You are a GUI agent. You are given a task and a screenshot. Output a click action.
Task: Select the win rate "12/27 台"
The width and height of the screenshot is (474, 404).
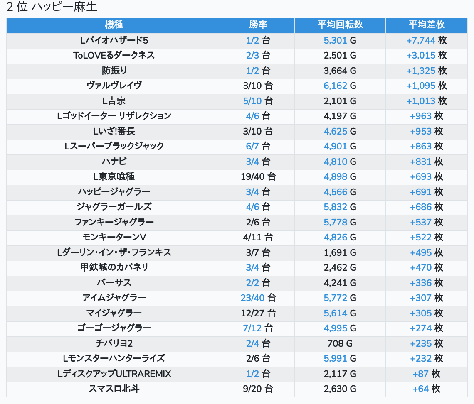pos(258,313)
